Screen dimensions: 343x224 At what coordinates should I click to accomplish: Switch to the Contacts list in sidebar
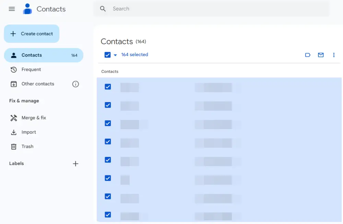32,55
